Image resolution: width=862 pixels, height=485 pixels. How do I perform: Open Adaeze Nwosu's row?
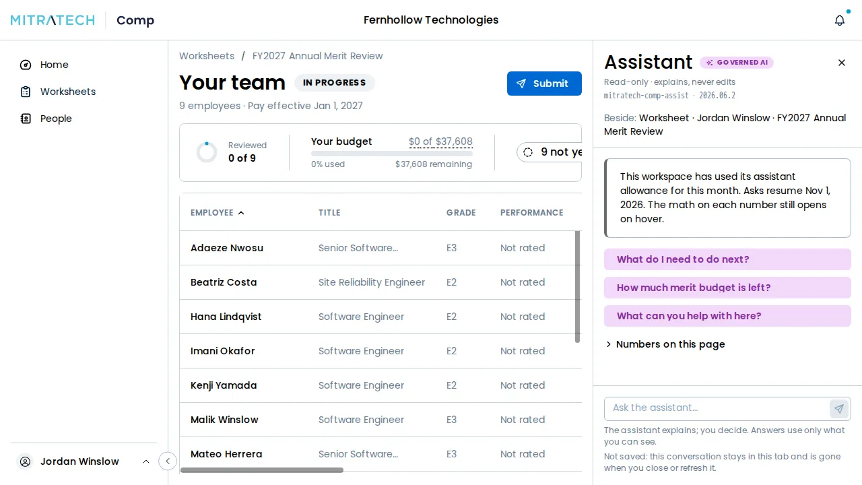(x=380, y=248)
